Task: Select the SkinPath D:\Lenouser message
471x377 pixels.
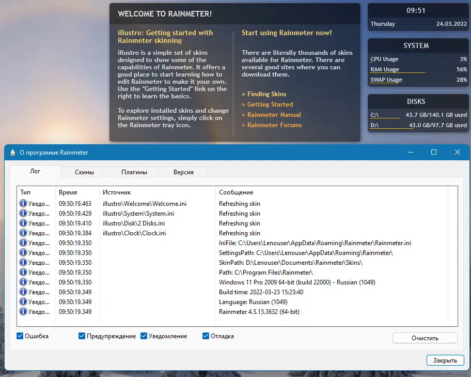Action: [x=290, y=263]
